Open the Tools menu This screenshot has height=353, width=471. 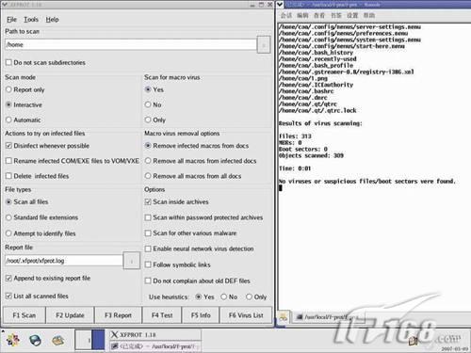coord(31,20)
